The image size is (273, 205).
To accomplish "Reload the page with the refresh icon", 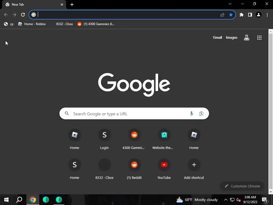I will [23, 15].
